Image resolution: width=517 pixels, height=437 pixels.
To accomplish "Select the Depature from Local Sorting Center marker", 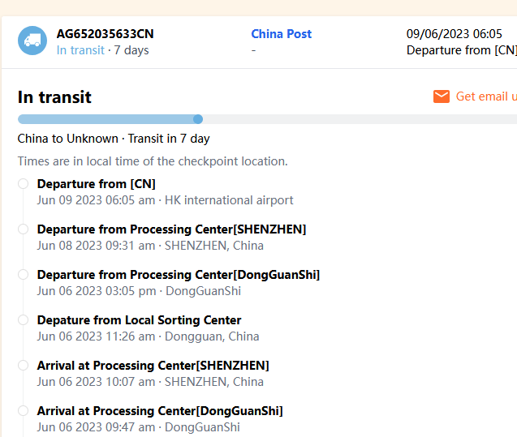I will tap(24, 320).
